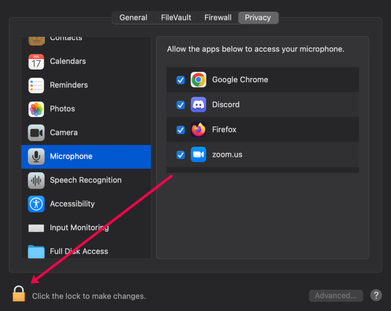
Task: Select Input Monitoring in the list
Action: coord(86,228)
